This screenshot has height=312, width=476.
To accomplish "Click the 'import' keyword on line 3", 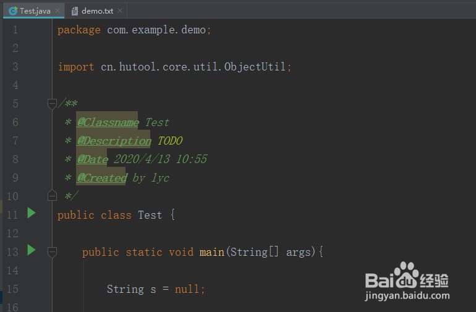I will [76, 67].
